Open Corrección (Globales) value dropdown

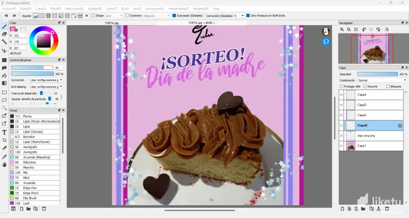tap(239, 15)
